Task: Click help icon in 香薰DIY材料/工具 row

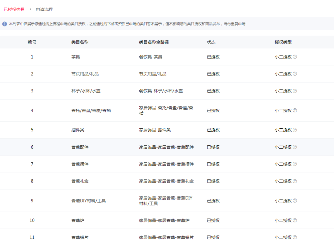Action: [295, 201]
